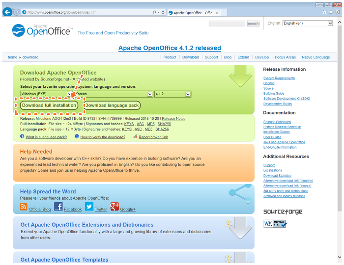Open Download Statistics link
This screenshot has width=344, height=265.
tap(277, 176)
